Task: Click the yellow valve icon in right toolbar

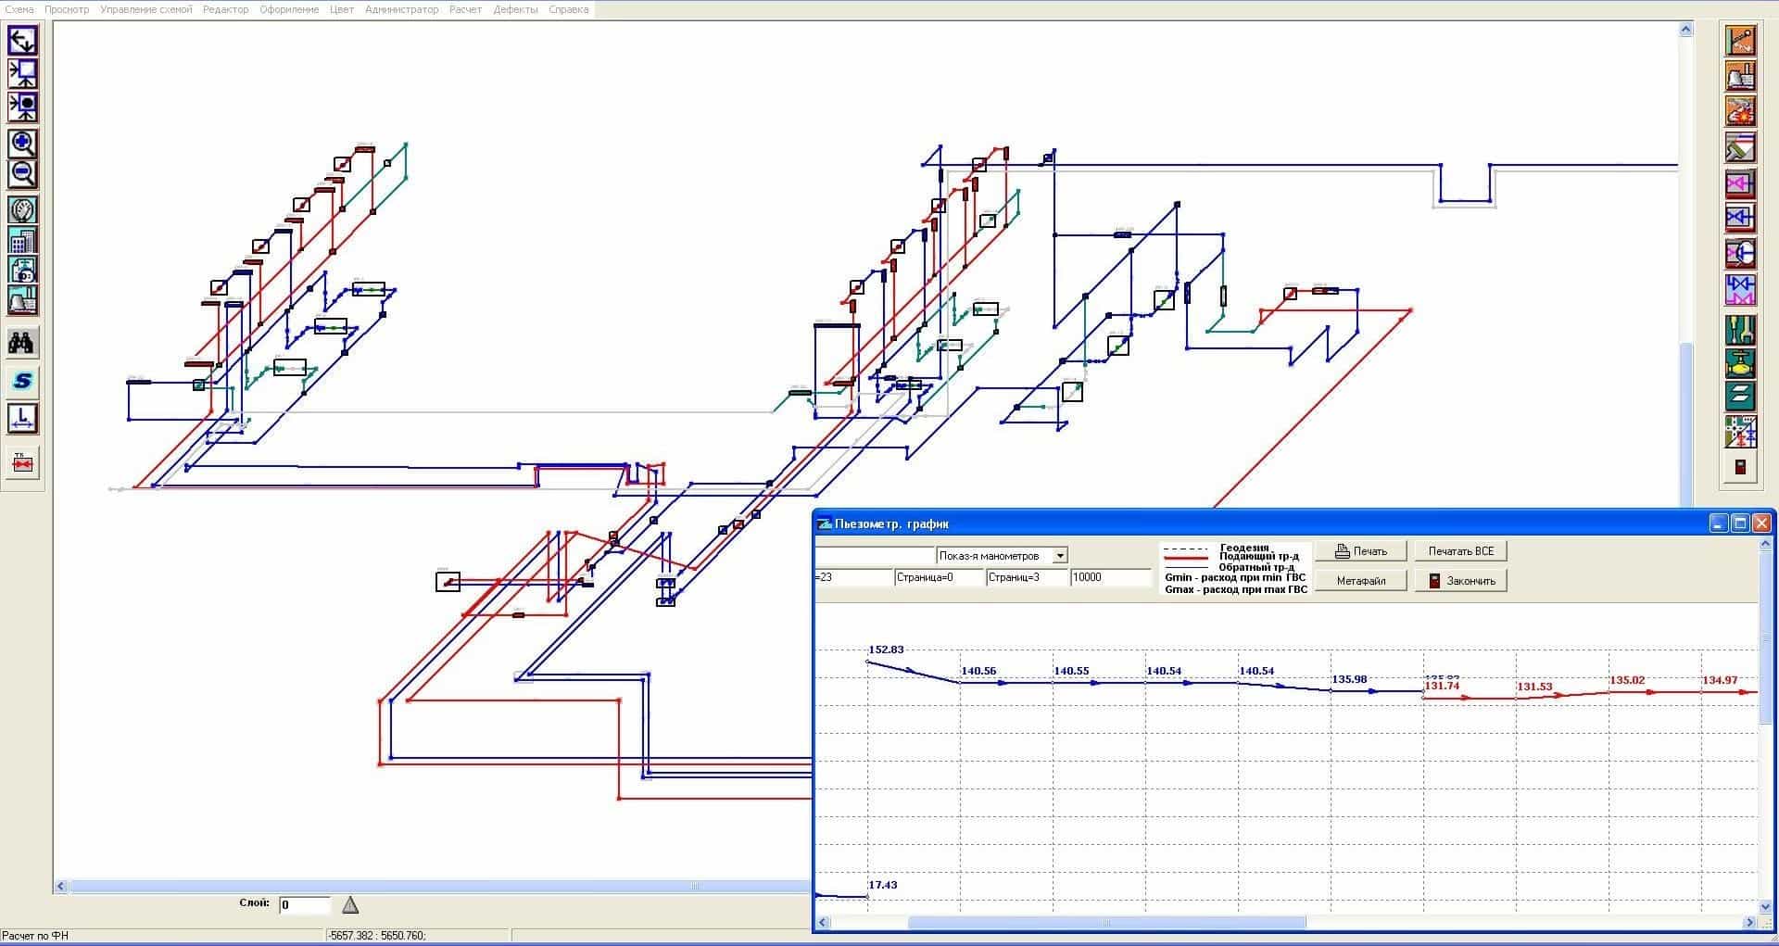Action: pyautogui.click(x=1740, y=363)
